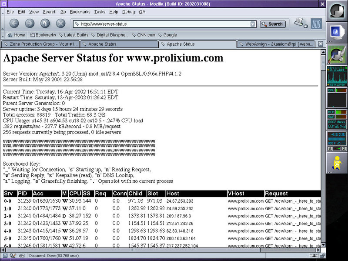
Task: Click the page proxy icon in URL bar
Action: click(x=77, y=24)
